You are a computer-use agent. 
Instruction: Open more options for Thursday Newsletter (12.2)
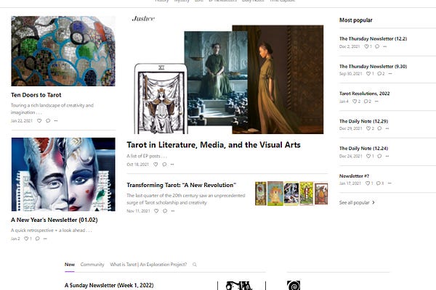[x=385, y=46]
